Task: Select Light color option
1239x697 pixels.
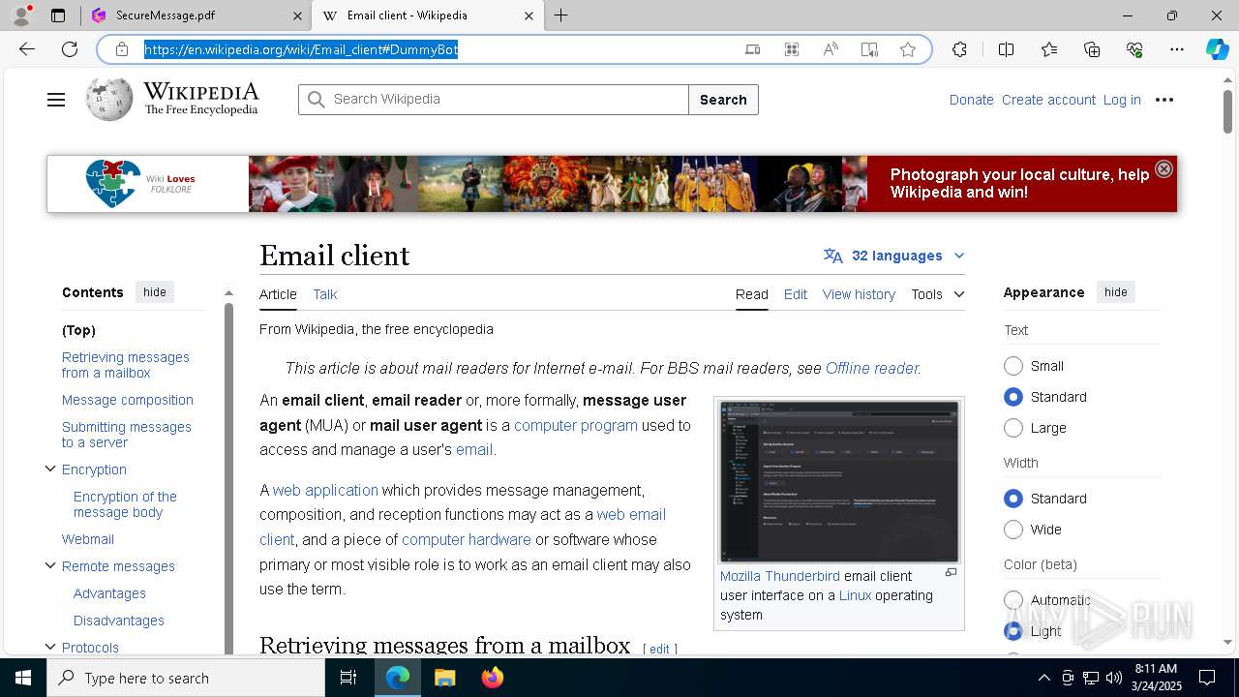Action: tap(1013, 631)
